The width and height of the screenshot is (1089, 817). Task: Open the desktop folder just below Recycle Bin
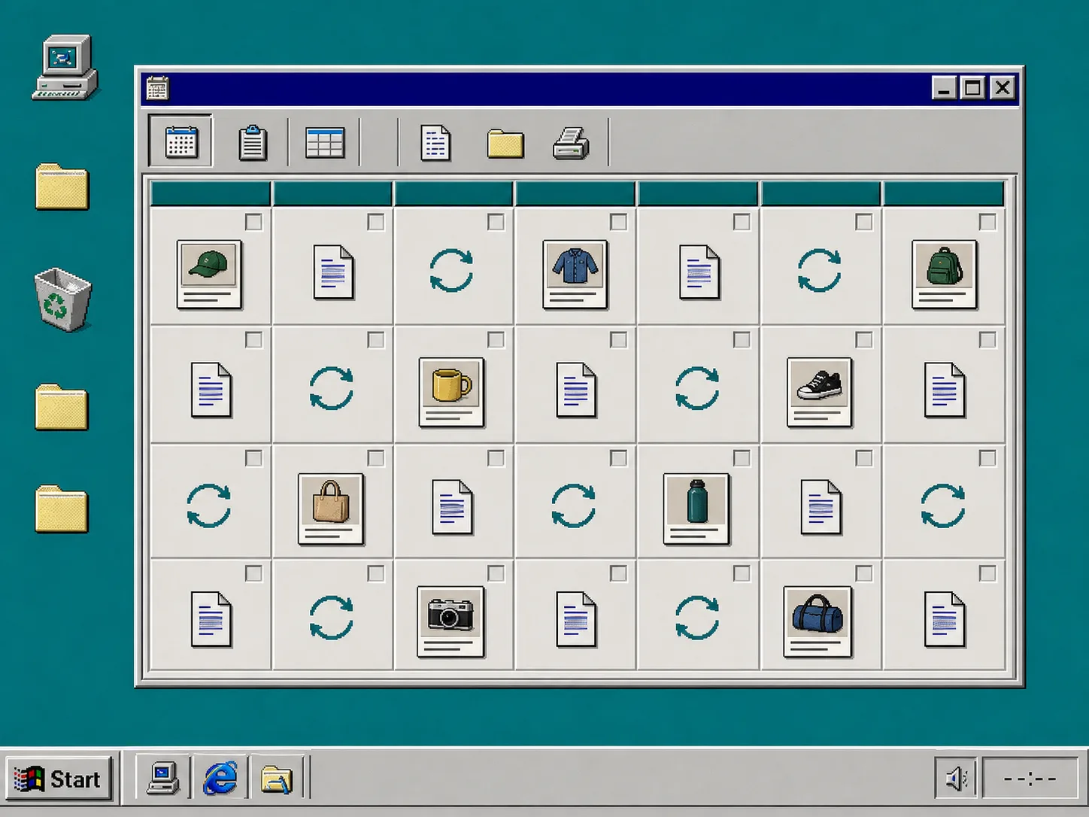(62, 407)
